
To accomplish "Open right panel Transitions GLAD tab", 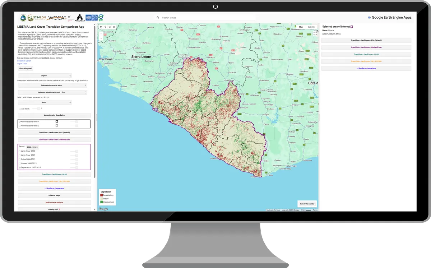I will click(366, 54).
